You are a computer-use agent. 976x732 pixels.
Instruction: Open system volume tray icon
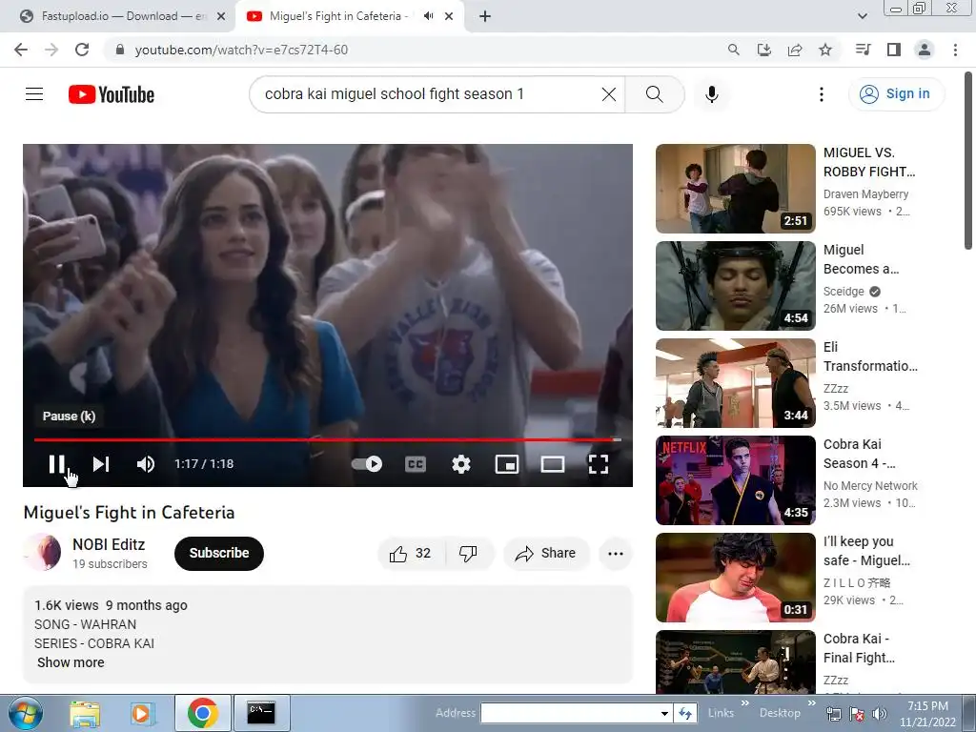(x=880, y=714)
